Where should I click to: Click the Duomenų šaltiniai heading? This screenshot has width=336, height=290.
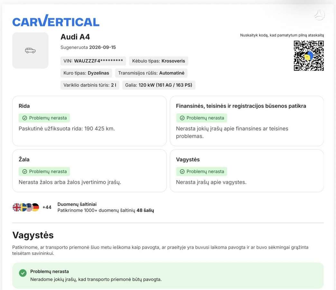coord(77,204)
